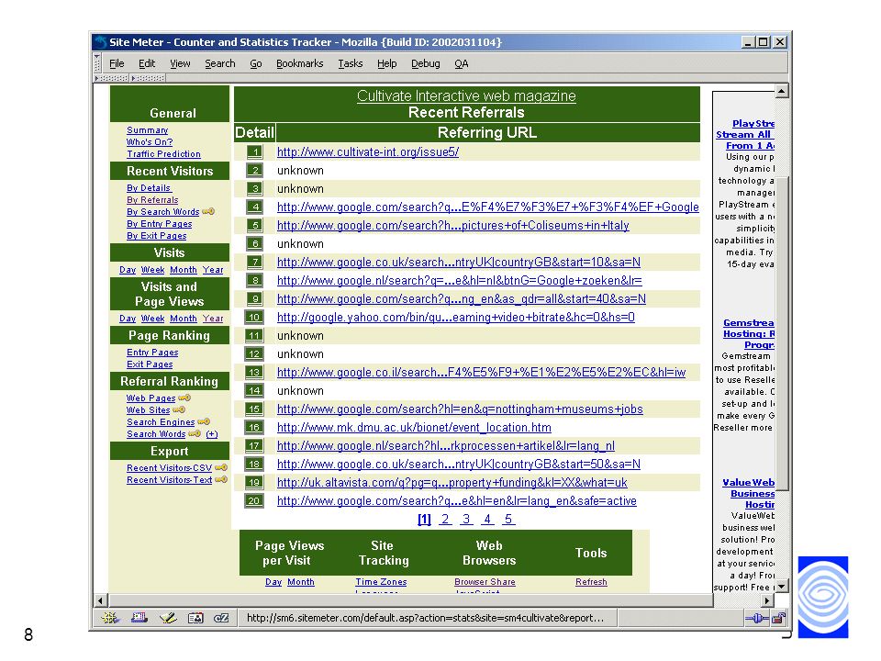881x661 pixels.
Task: Go to referrals page 5
Action: [x=507, y=520]
